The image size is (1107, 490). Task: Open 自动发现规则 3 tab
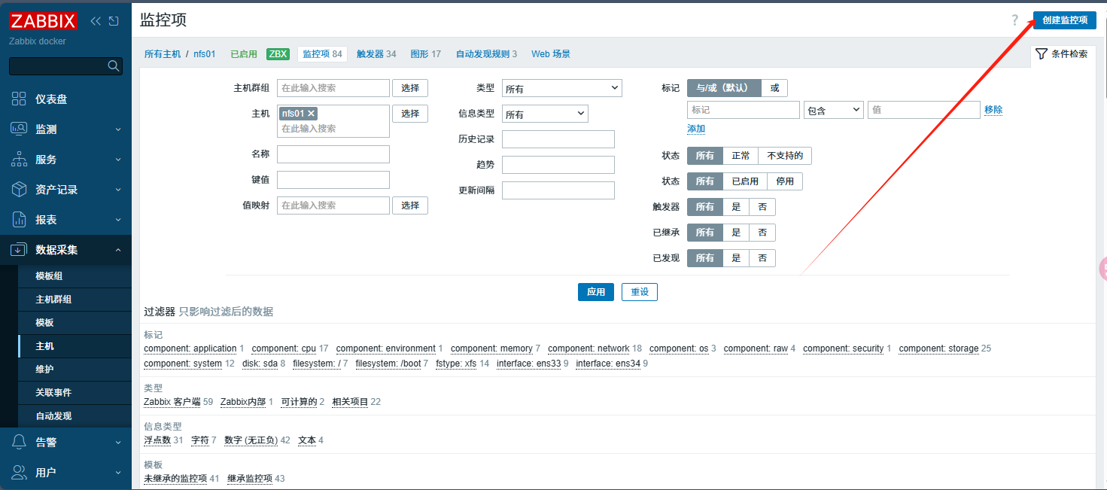[486, 54]
